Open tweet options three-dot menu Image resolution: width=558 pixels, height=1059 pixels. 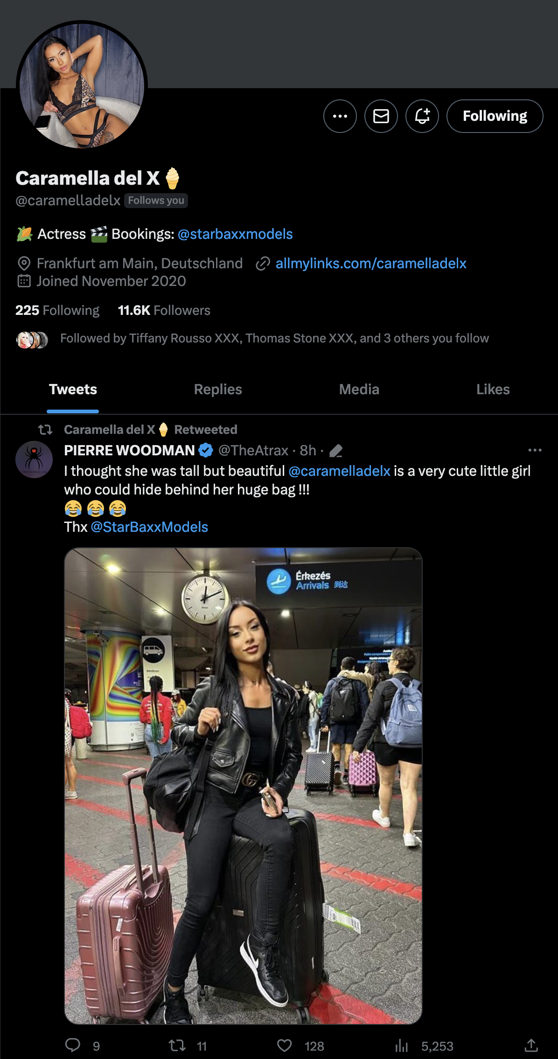(x=535, y=450)
